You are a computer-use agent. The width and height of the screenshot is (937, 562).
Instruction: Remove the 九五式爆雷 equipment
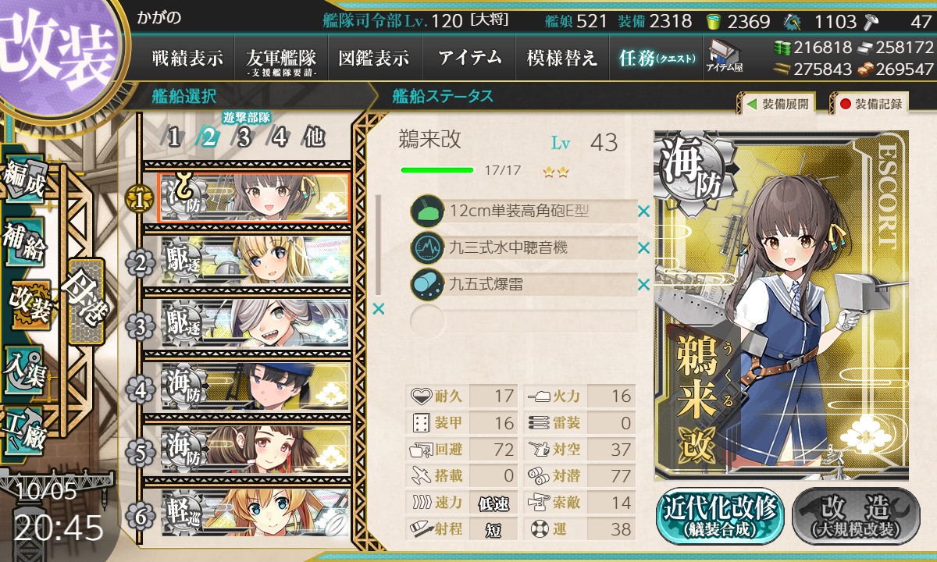[x=643, y=285]
